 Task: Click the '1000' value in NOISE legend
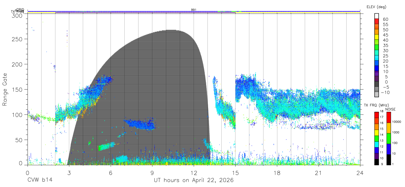click(x=396, y=132)
